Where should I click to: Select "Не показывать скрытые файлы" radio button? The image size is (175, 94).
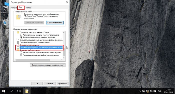(x=21, y=52)
